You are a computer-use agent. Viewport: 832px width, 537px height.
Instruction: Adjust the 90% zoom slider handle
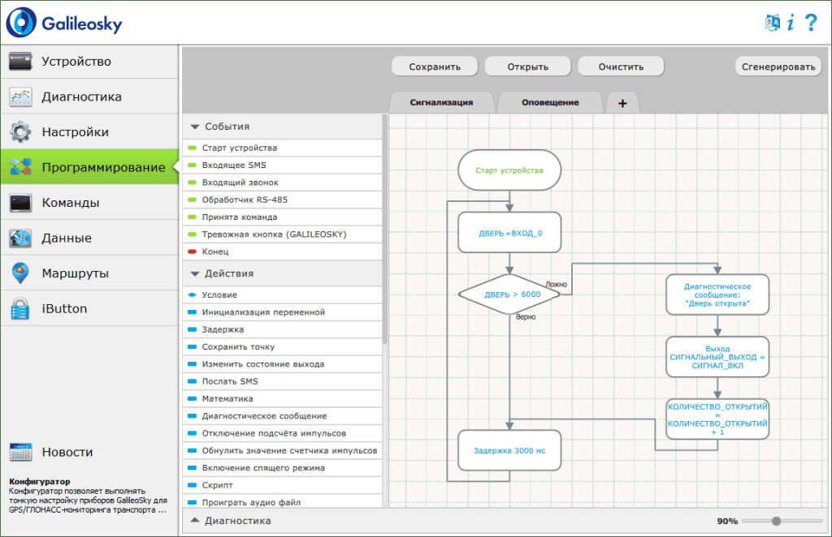click(776, 521)
